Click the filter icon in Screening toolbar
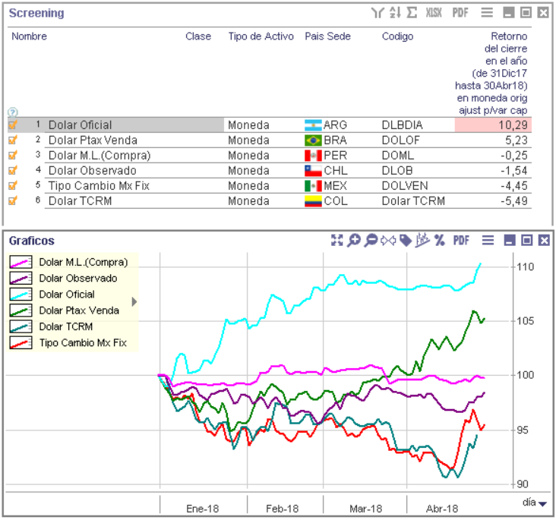556x520 pixels. coord(378,13)
